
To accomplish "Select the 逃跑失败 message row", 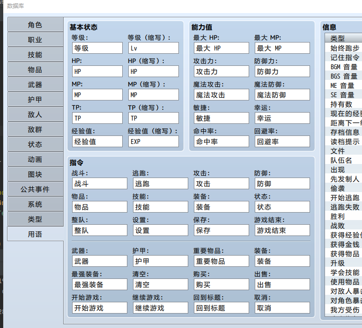I will pos(344,207).
